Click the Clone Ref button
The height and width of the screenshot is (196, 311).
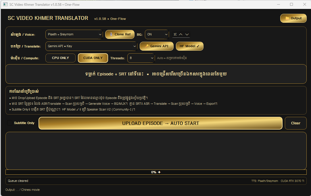point(120,34)
